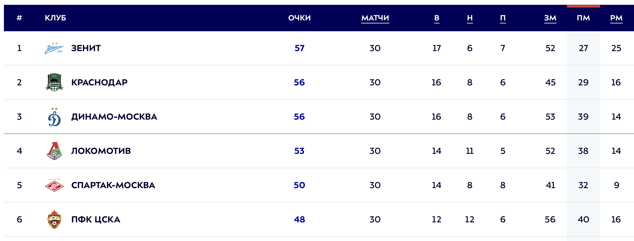Open the ПФК ЦСКА club link
This screenshot has height=241, width=634.
(x=96, y=219)
